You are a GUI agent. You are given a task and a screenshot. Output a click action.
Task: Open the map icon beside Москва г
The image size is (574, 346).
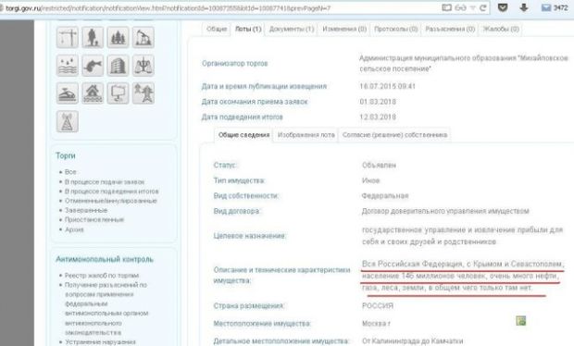520,321
